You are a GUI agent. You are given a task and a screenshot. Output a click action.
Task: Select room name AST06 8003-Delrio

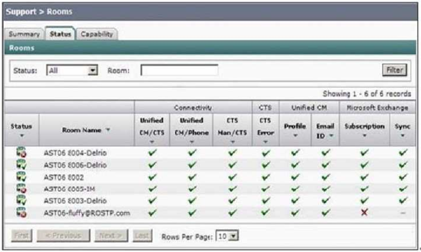point(75,201)
